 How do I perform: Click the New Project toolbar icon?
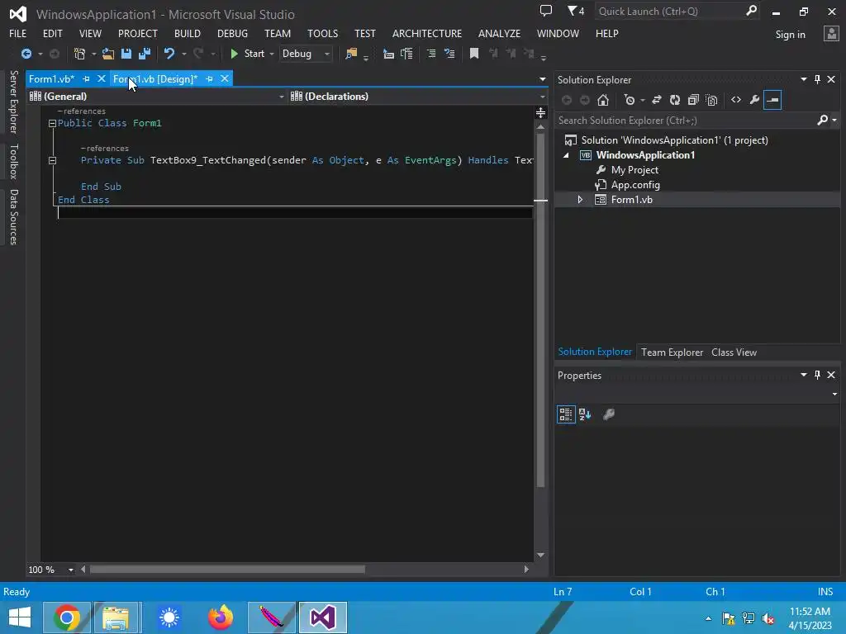(x=79, y=54)
